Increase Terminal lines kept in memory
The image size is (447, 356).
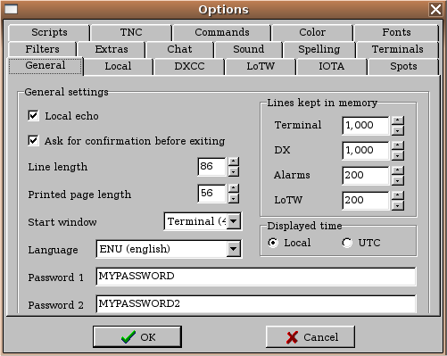click(398, 120)
